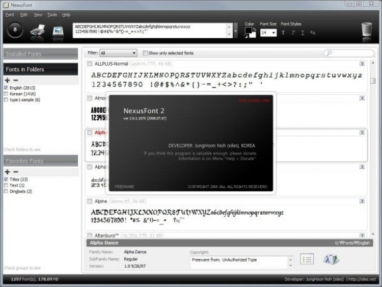Expand the Installed Fonts panel header

tap(41, 54)
